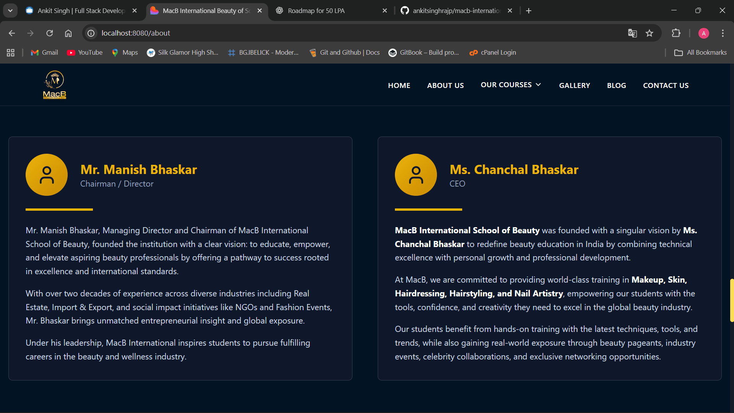Screen dimensions: 734x413
Task: Click Manish Bhaskar's avatar icon
Action: pos(47,175)
